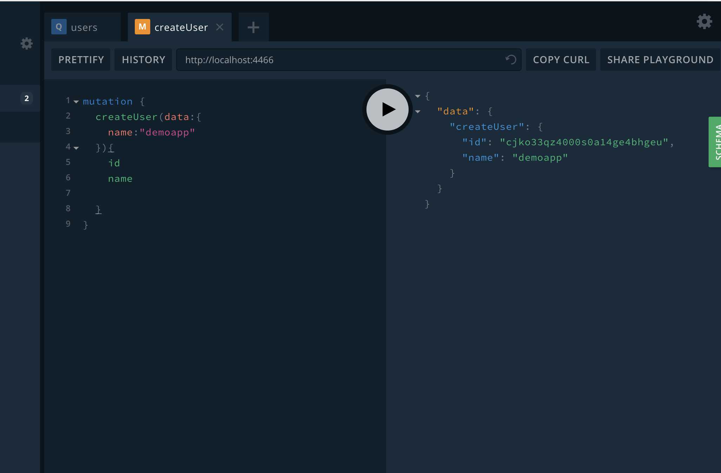Collapse the root object in response pane
721x473 pixels.
click(x=418, y=96)
